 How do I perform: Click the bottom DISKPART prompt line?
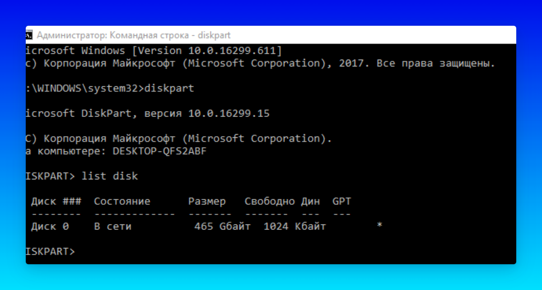[x=51, y=252]
